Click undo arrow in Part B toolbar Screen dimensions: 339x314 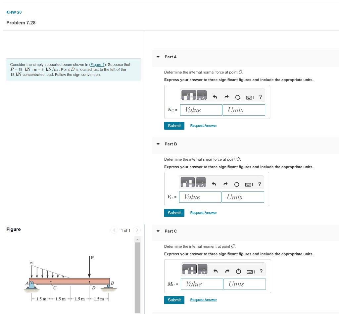[214, 184]
